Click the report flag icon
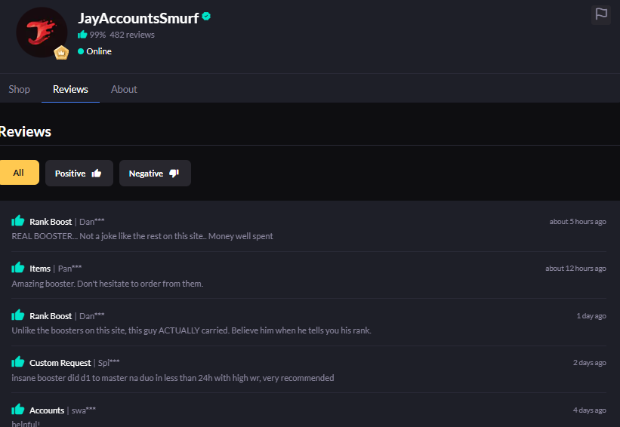 (601, 14)
